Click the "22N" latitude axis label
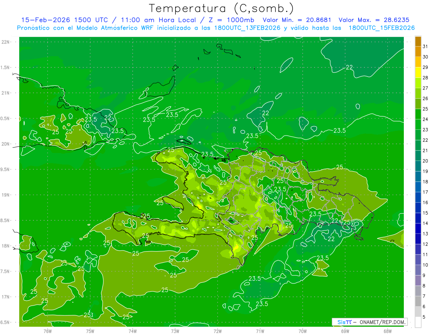 (x=6, y=42)
